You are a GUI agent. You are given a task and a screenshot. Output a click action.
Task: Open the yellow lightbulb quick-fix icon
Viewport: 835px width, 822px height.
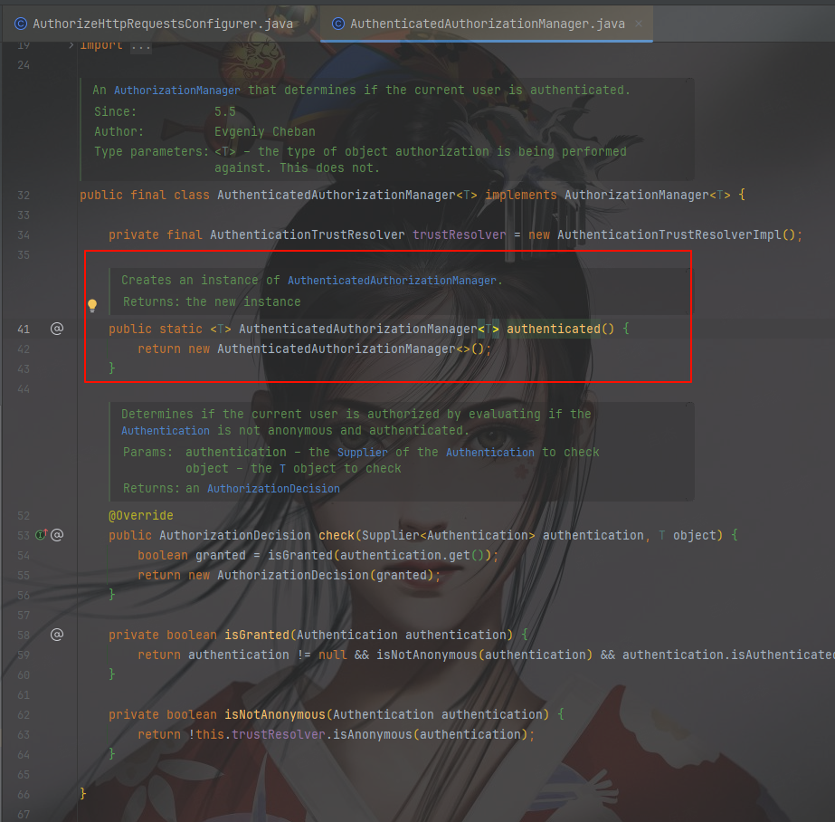(x=92, y=305)
